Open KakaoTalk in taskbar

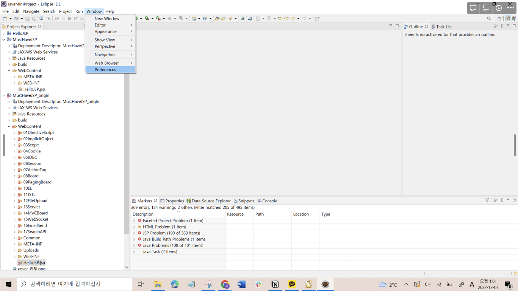292,284
